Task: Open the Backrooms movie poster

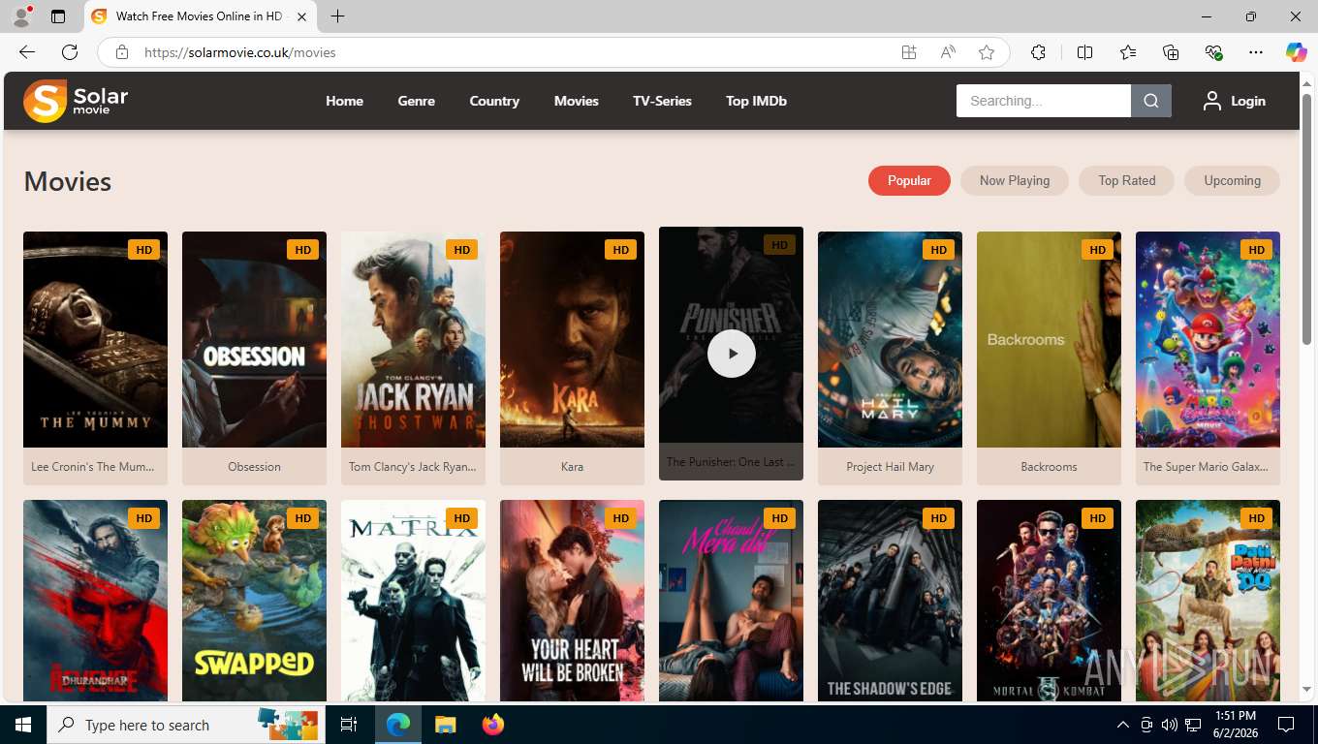Action: pos(1049,339)
